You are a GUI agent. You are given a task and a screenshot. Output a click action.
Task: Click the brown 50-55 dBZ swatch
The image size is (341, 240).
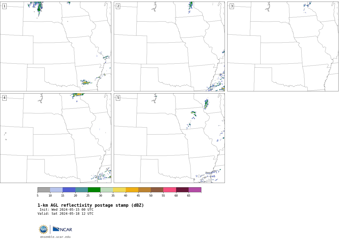coord(157,190)
